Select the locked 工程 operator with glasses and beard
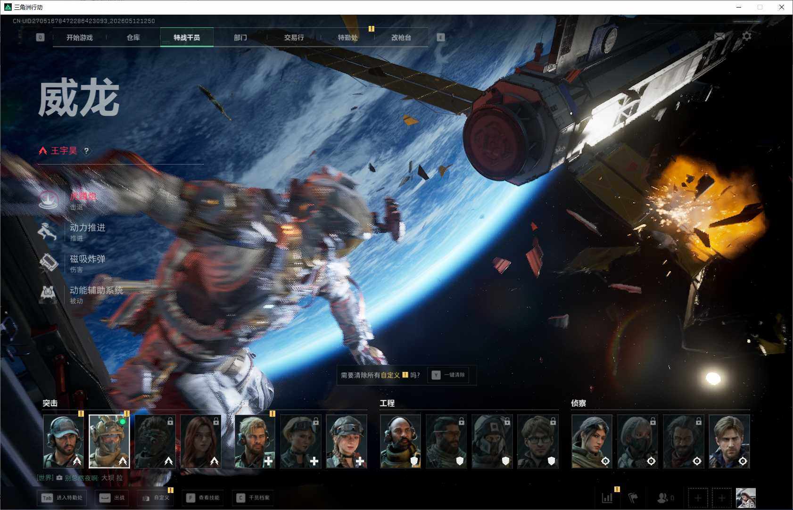793x510 pixels. click(446, 441)
